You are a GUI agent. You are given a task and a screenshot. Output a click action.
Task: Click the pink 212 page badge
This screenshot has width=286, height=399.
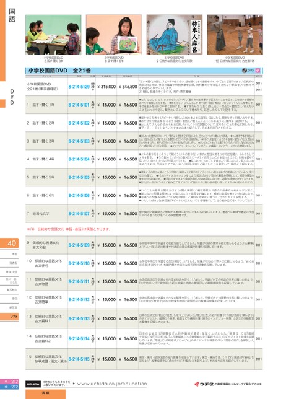point(9,382)
